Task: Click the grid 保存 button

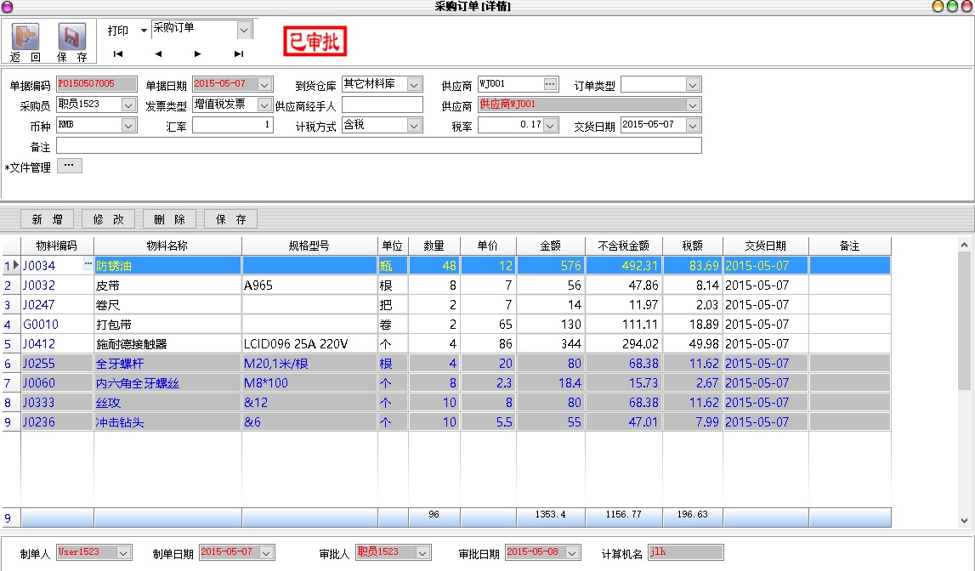Action: pos(230,219)
